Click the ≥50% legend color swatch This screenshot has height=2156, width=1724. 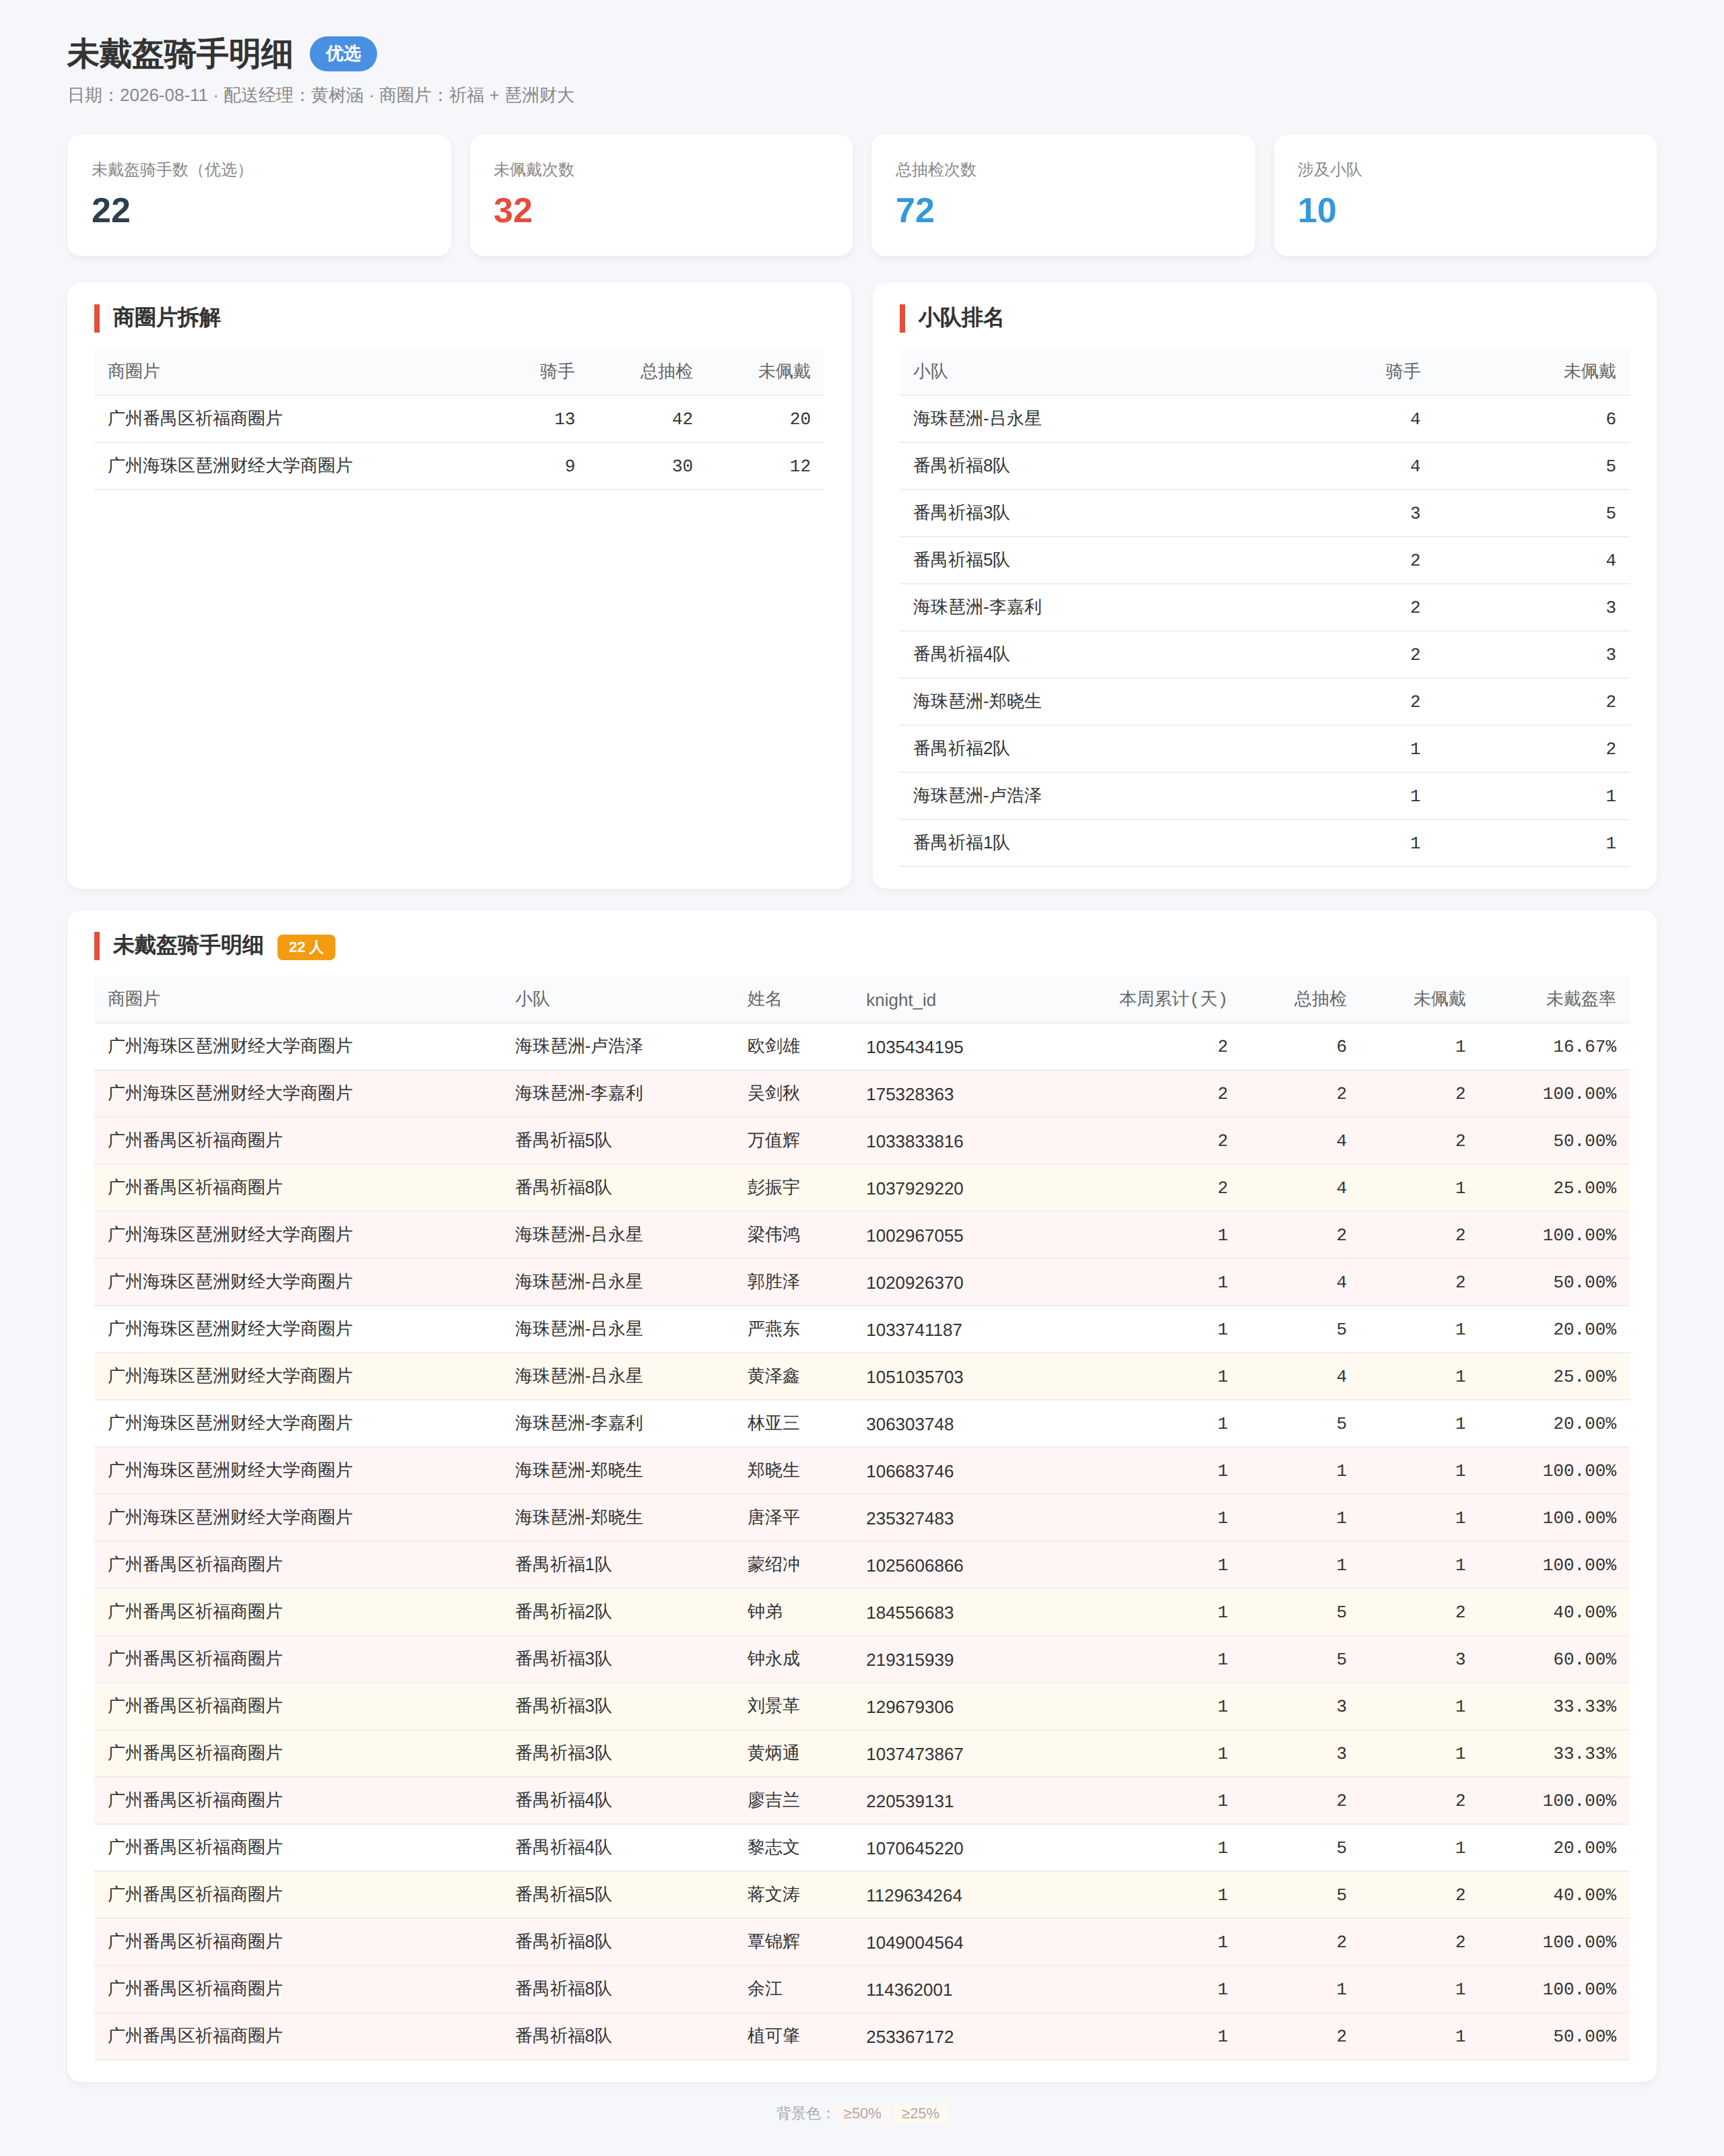click(862, 2113)
